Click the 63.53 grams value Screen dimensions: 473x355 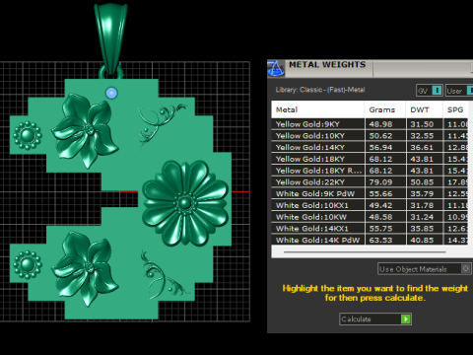380,240
